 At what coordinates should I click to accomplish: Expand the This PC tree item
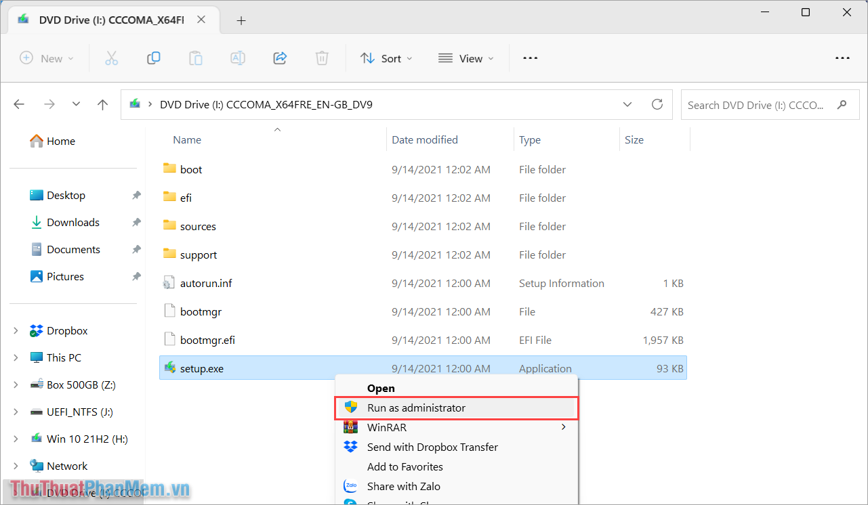pyautogui.click(x=16, y=357)
